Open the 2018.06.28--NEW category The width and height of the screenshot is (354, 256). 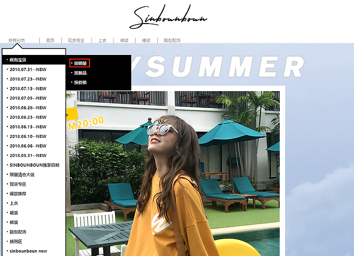[28, 108]
